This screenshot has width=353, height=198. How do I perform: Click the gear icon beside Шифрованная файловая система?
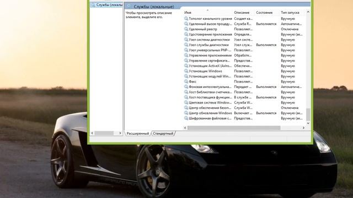click(x=186, y=118)
